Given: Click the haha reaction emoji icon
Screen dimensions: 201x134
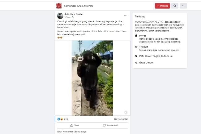Looking at the screenshot, I should tap(62, 119).
